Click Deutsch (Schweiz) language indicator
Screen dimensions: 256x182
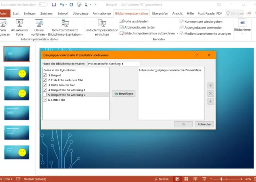tap(35, 179)
